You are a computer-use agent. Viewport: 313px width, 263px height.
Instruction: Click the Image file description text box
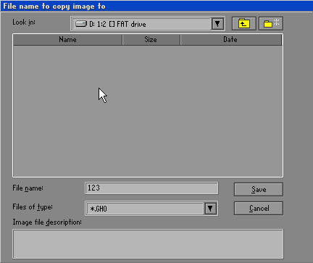point(148,244)
